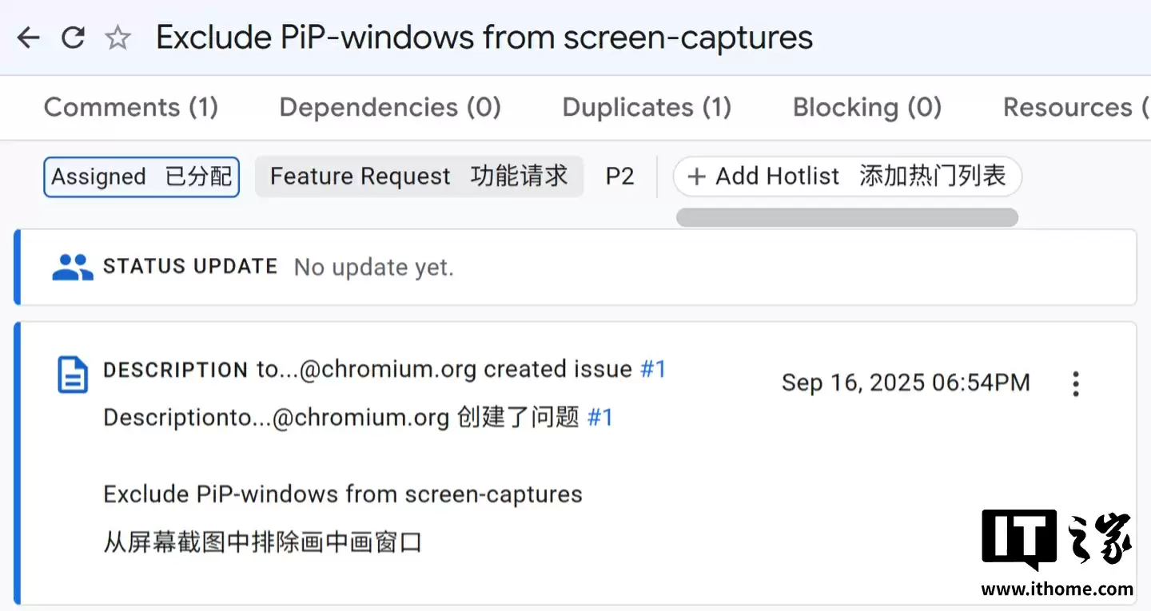The height and width of the screenshot is (611, 1151).
Task: Open the Feature Request type selector
Action: coord(419,176)
